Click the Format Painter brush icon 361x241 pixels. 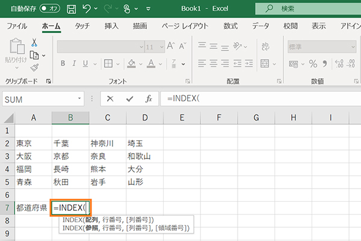pos(34,67)
